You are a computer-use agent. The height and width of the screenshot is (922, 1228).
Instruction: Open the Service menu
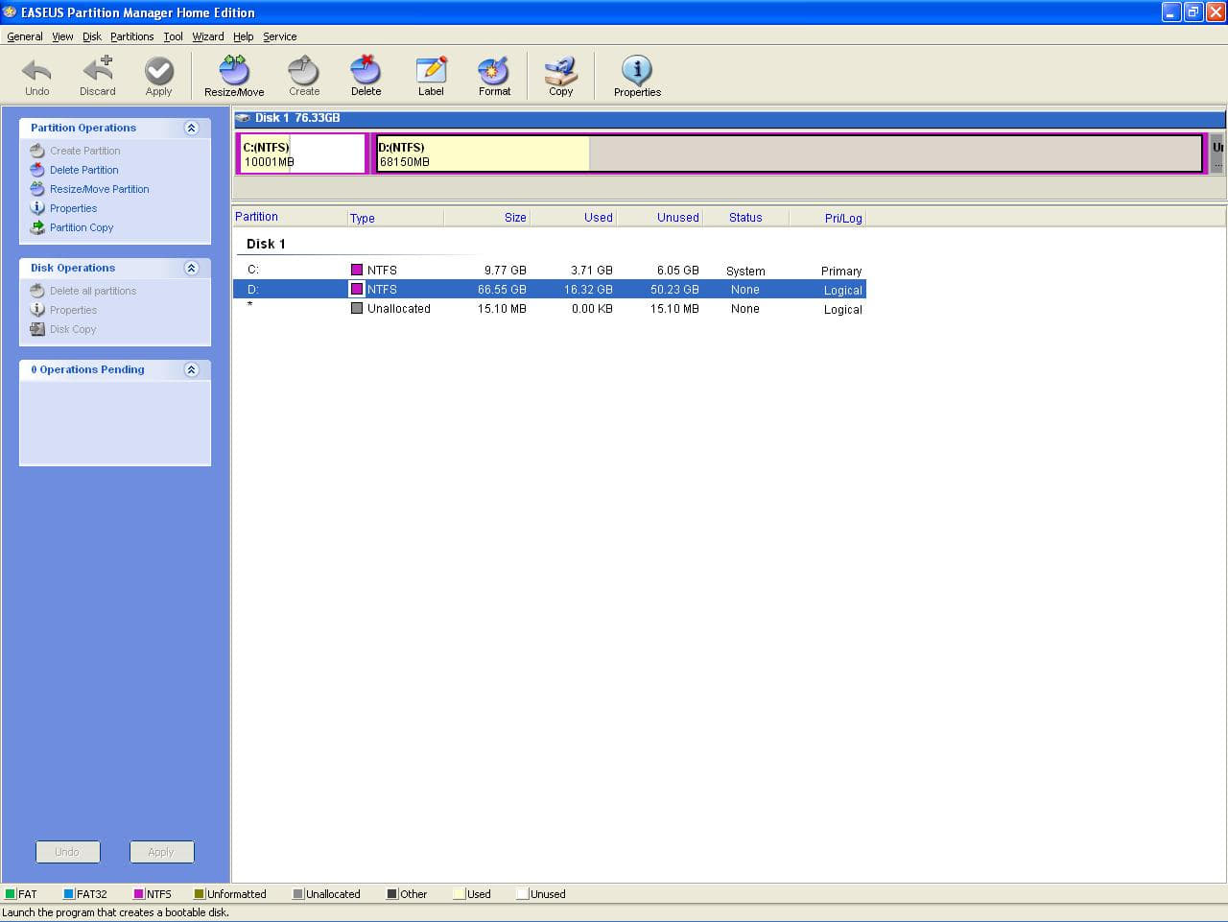280,36
